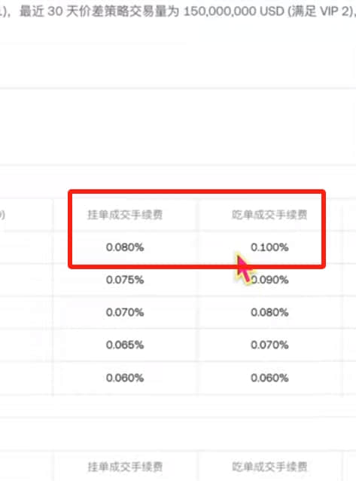This screenshot has height=481, width=356.
Task: Select the 0.080% cell in the 吃单 column
Action: coord(269,312)
